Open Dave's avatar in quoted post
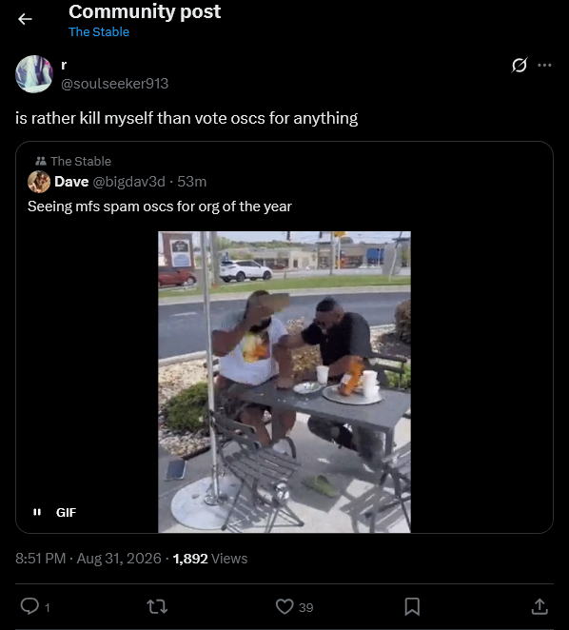Viewport: 569px width, 630px height. pyautogui.click(x=39, y=182)
